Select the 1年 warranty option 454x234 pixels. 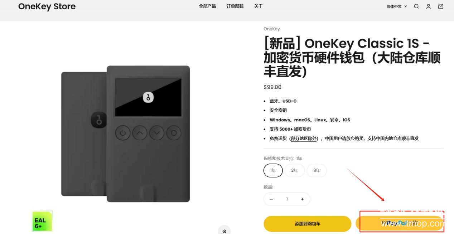273,170
